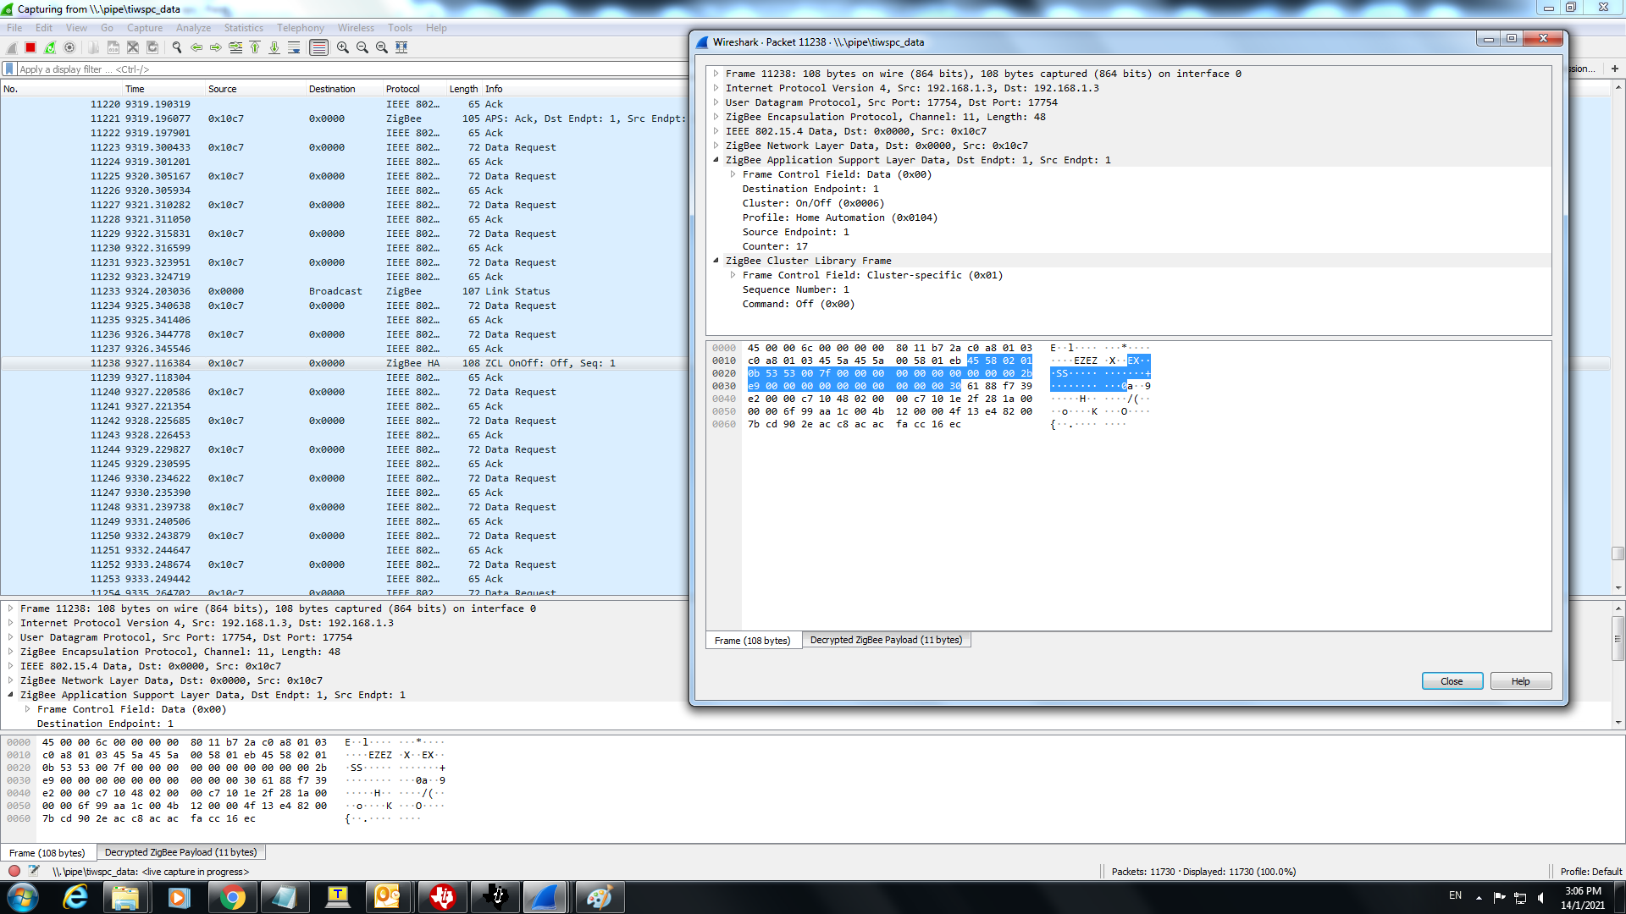Collapse ZigBee Cluster Library Frame in dialog
Image resolution: width=1626 pixels, height=914 pixels.
716,261
